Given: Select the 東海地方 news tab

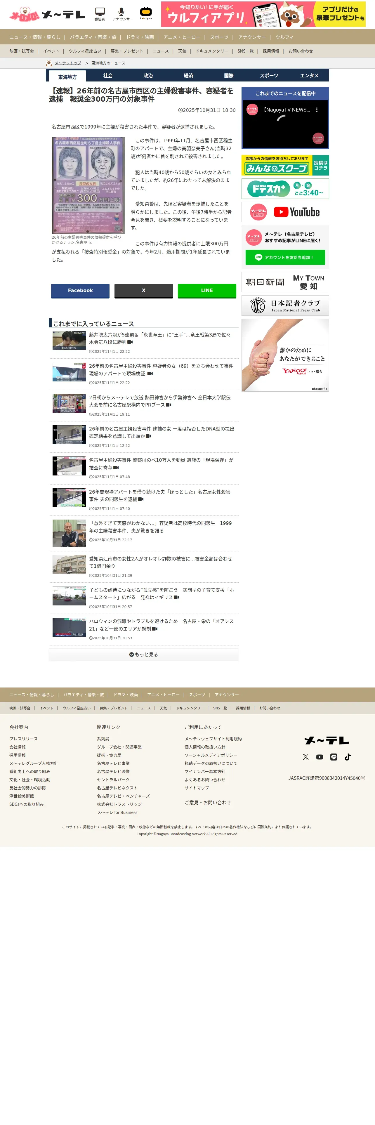Looking at the screenshot, I should pyautogui.click(x=67, y=77).
